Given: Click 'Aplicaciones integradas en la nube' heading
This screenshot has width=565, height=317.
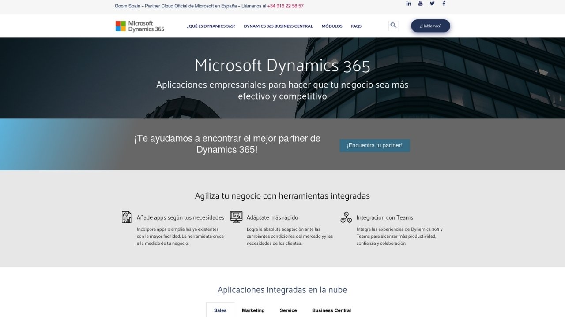Looking at the screenshot, I should 282,290.
